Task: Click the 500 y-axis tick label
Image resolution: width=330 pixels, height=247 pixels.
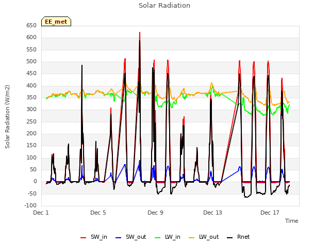Action: pos(31,62)
